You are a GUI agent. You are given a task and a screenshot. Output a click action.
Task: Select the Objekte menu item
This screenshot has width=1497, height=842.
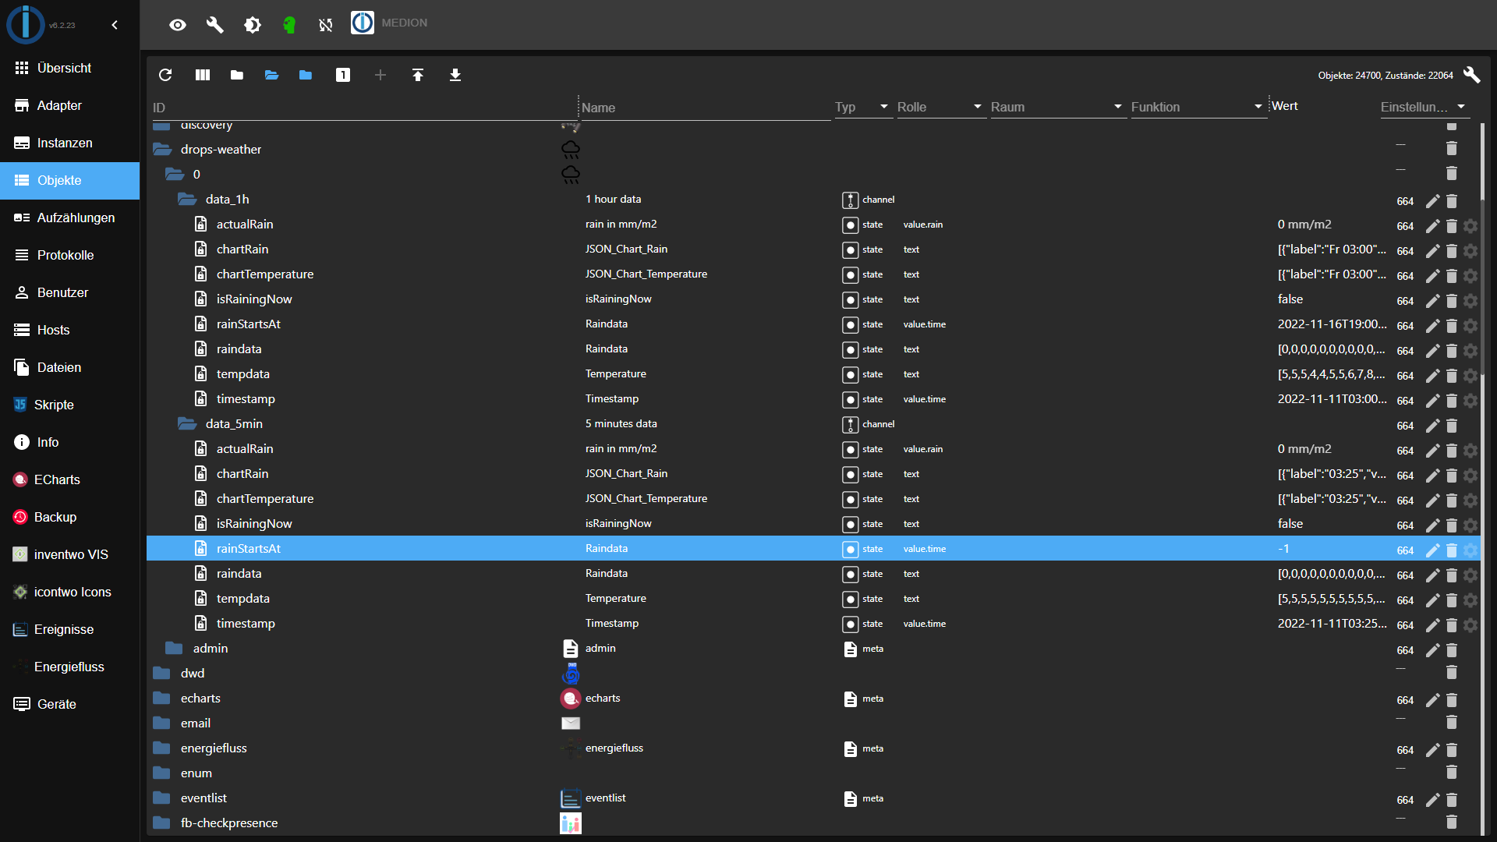click(70, 180)
